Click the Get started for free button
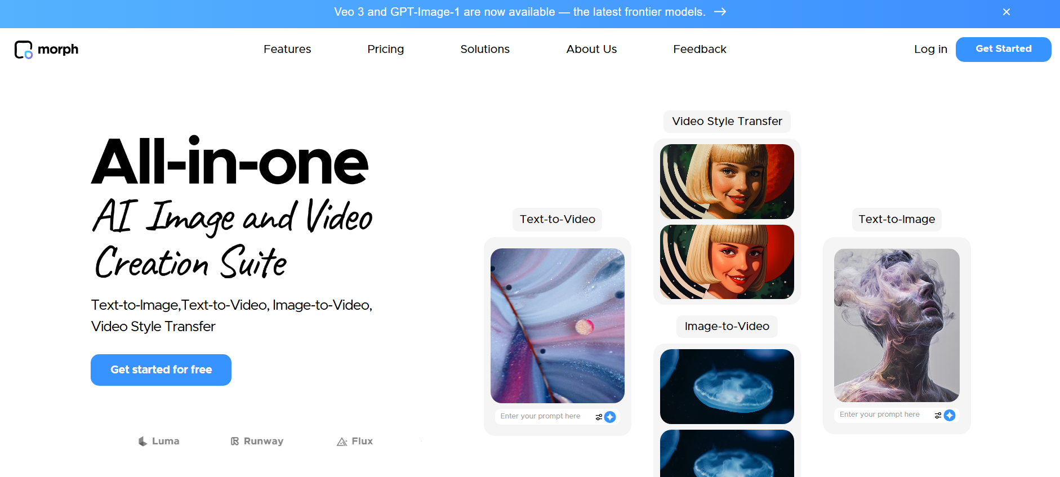Viewport: 1060px width, 477px height. point(161,370)
